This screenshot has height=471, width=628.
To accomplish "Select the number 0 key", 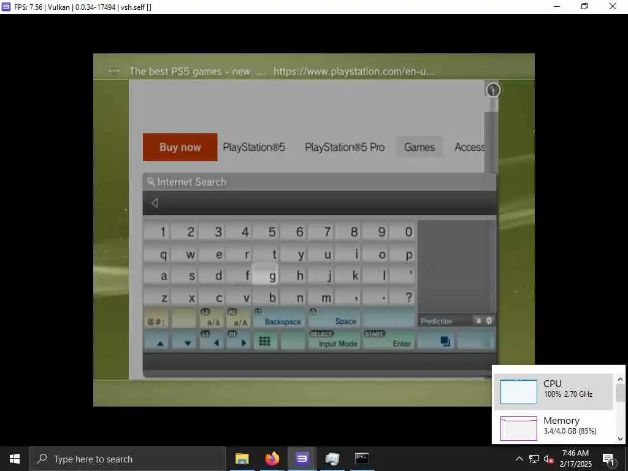I will coord(402,231).
